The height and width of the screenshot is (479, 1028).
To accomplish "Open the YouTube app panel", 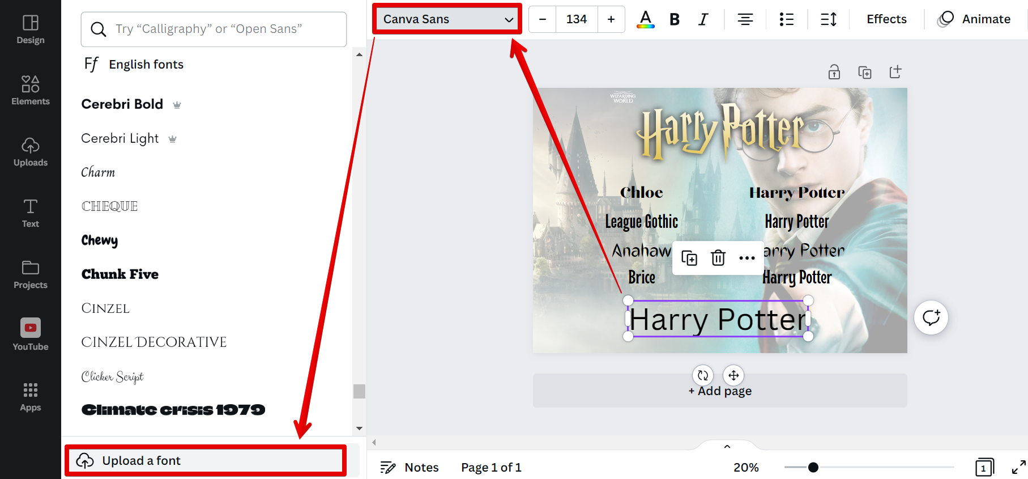I will point(31,335).
